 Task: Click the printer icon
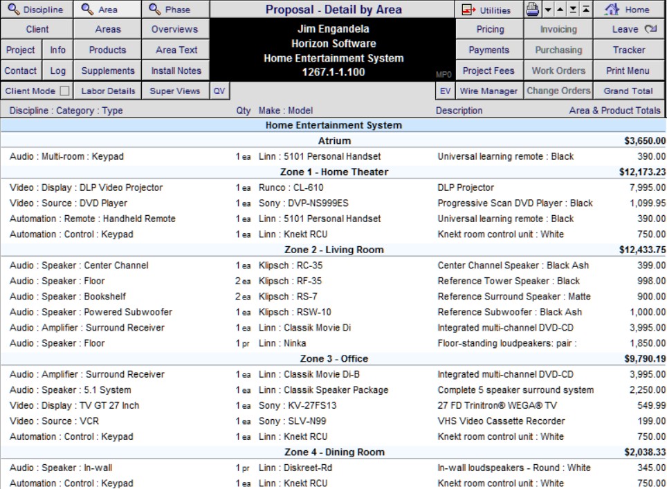[532, 9]
